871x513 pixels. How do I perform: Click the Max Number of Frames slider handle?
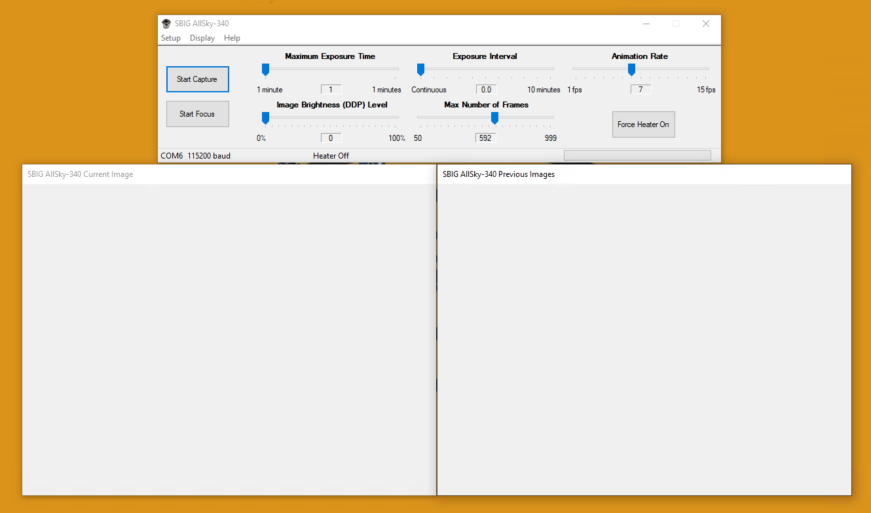(x=494, y=118)
